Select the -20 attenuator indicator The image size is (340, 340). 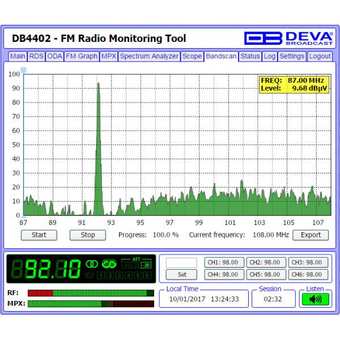click(x=136, y=265)
